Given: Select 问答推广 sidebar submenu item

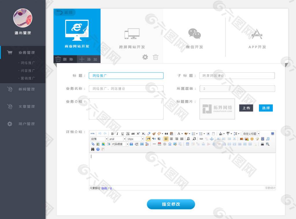Looking at the screenshot, I should click(28, 71).
